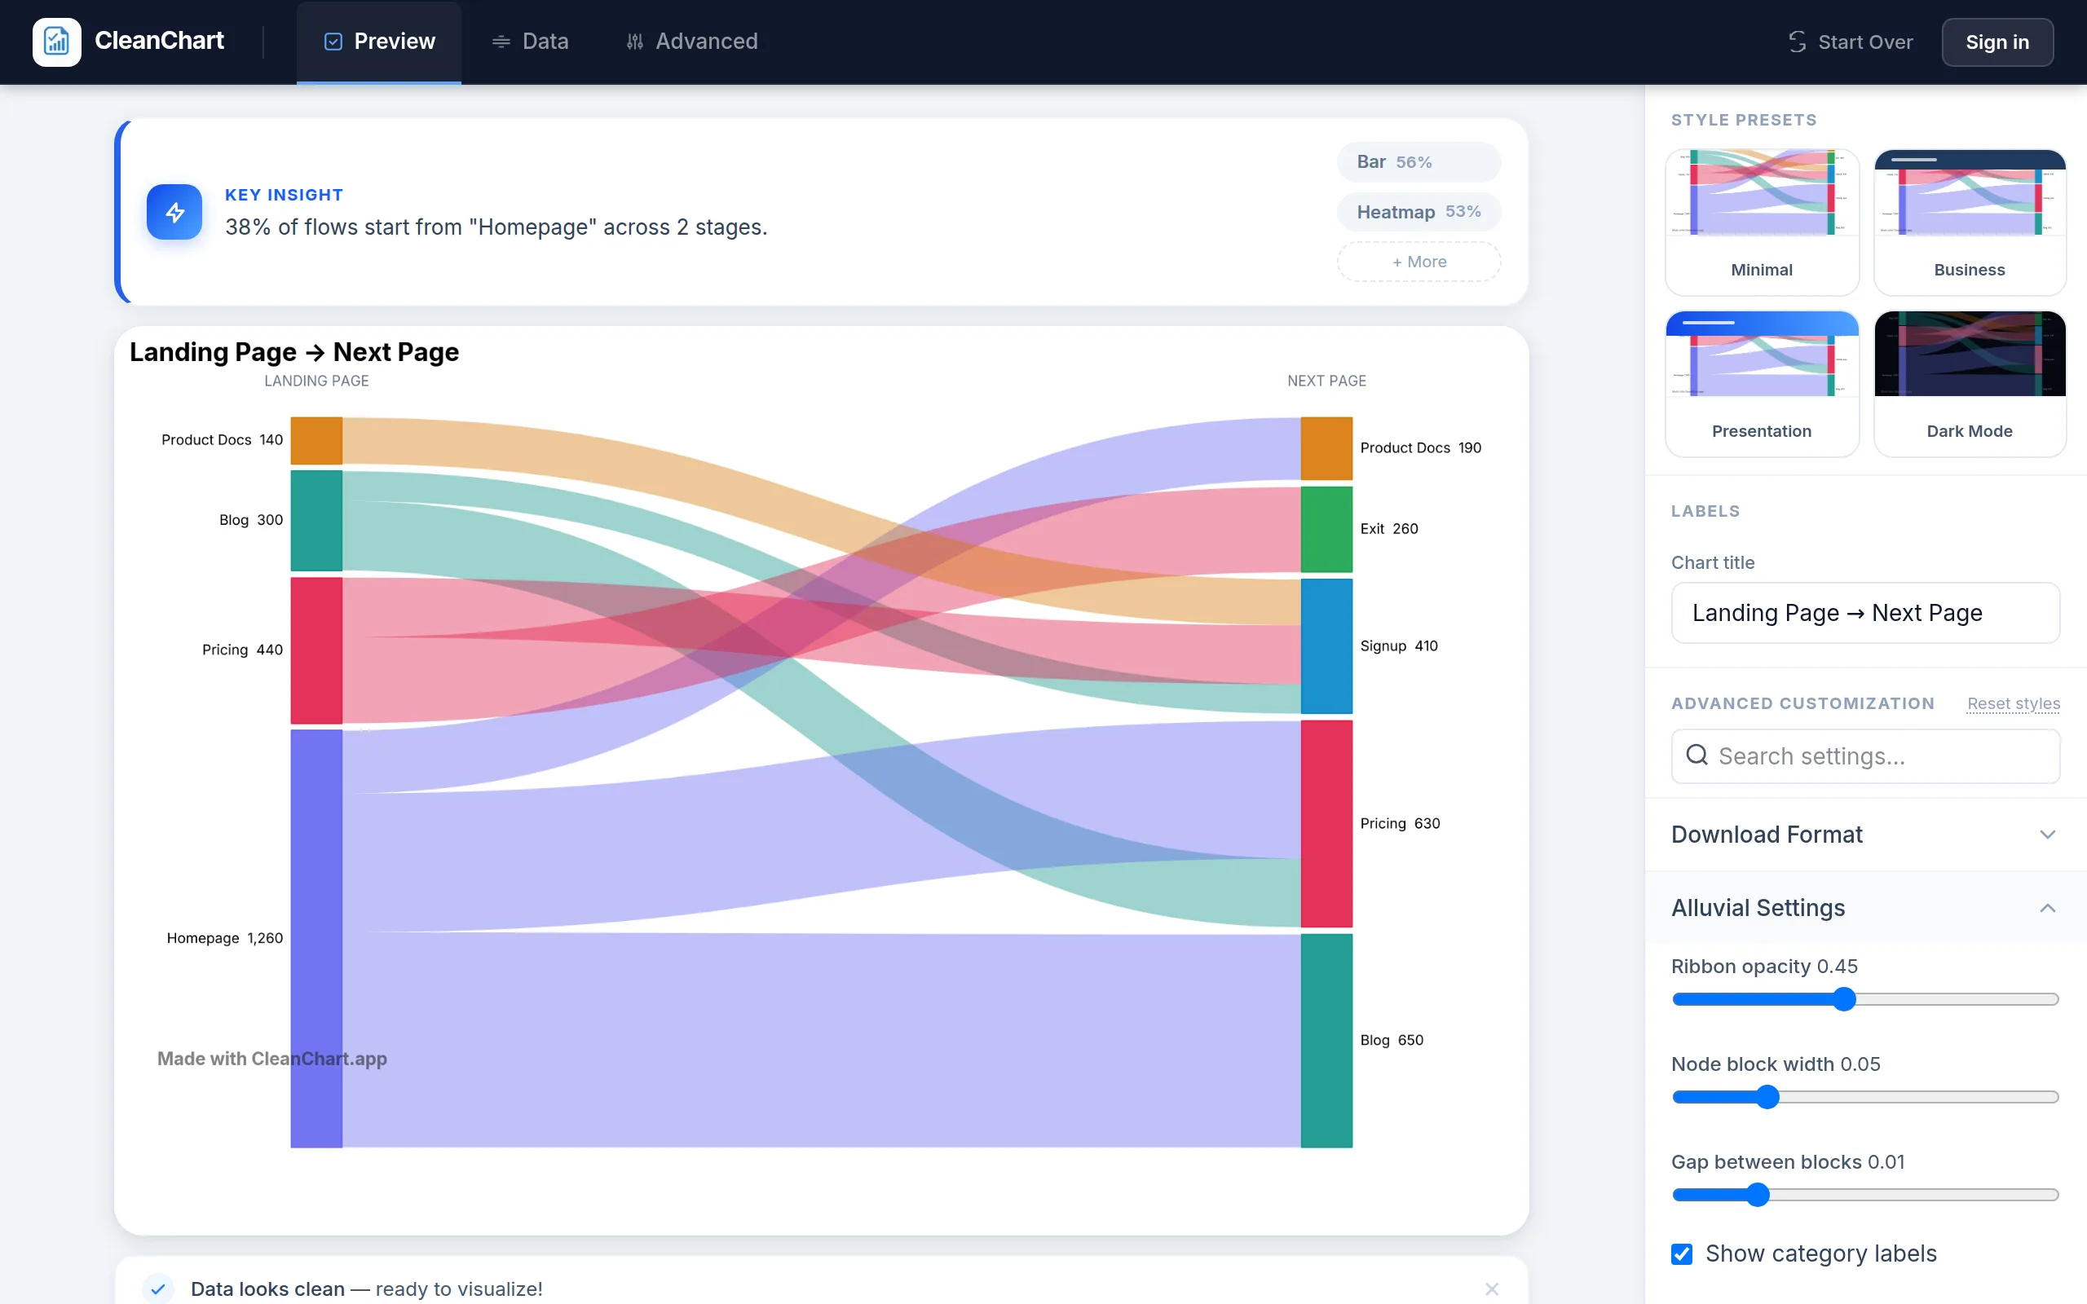Expand the Download Format section
Viewport: 2087px width, 1304px height.
click(x=1865, y=834)
